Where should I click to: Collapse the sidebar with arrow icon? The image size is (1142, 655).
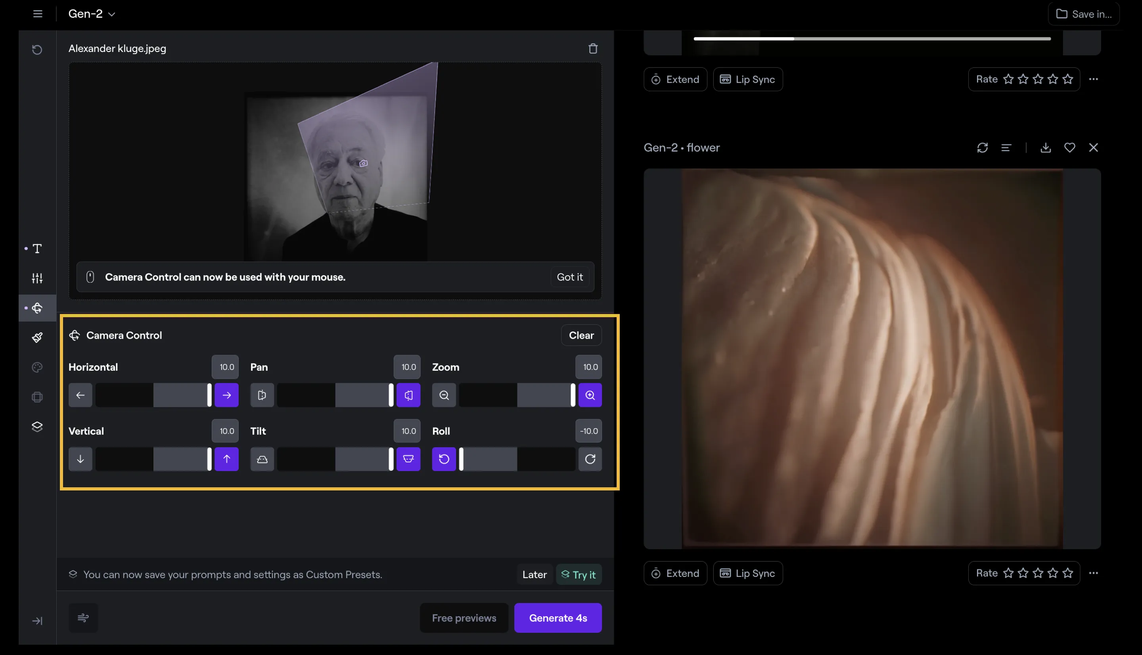(37, 621)
